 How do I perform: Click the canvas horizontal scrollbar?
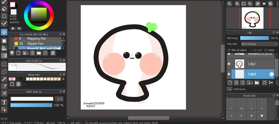tap(148, 118)
